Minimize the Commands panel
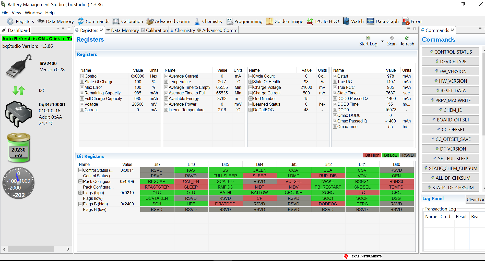This screenshot has width=485, height=261. click(480, 28)
